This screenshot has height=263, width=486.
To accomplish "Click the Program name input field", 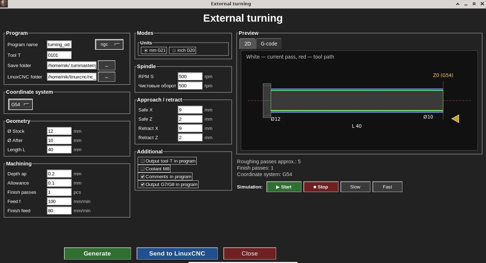I will (59, 44).
